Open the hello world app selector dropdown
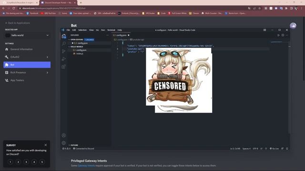Screen dimensions: 305x171 tap(27, 35)
